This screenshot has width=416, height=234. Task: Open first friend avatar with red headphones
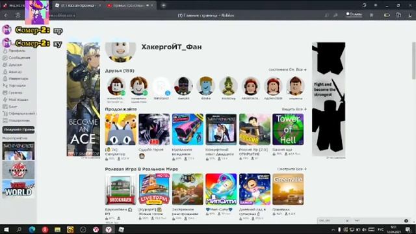coord(116,86)
